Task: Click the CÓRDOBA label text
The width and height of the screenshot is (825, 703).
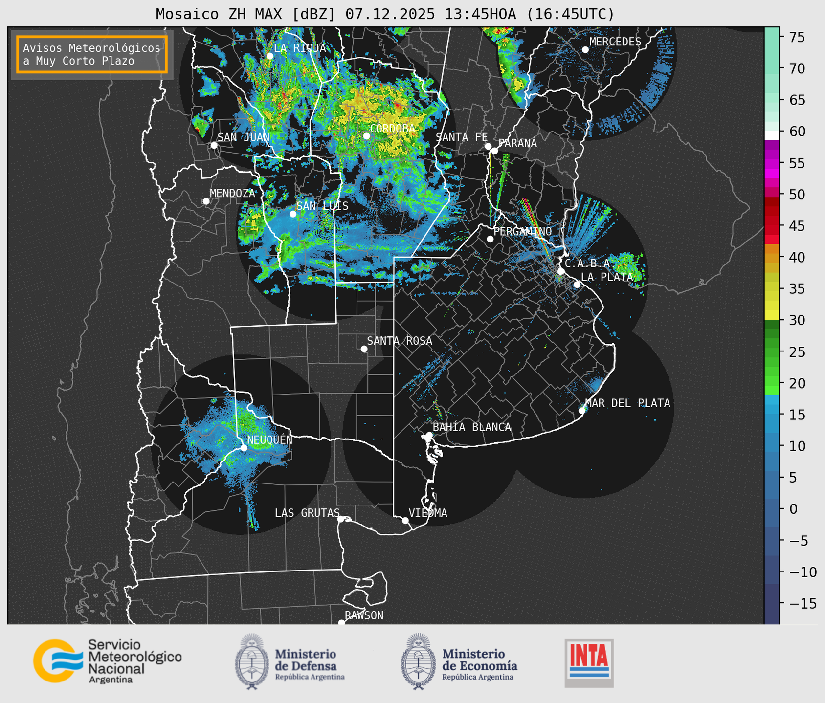Action: [x=392, y=128]
